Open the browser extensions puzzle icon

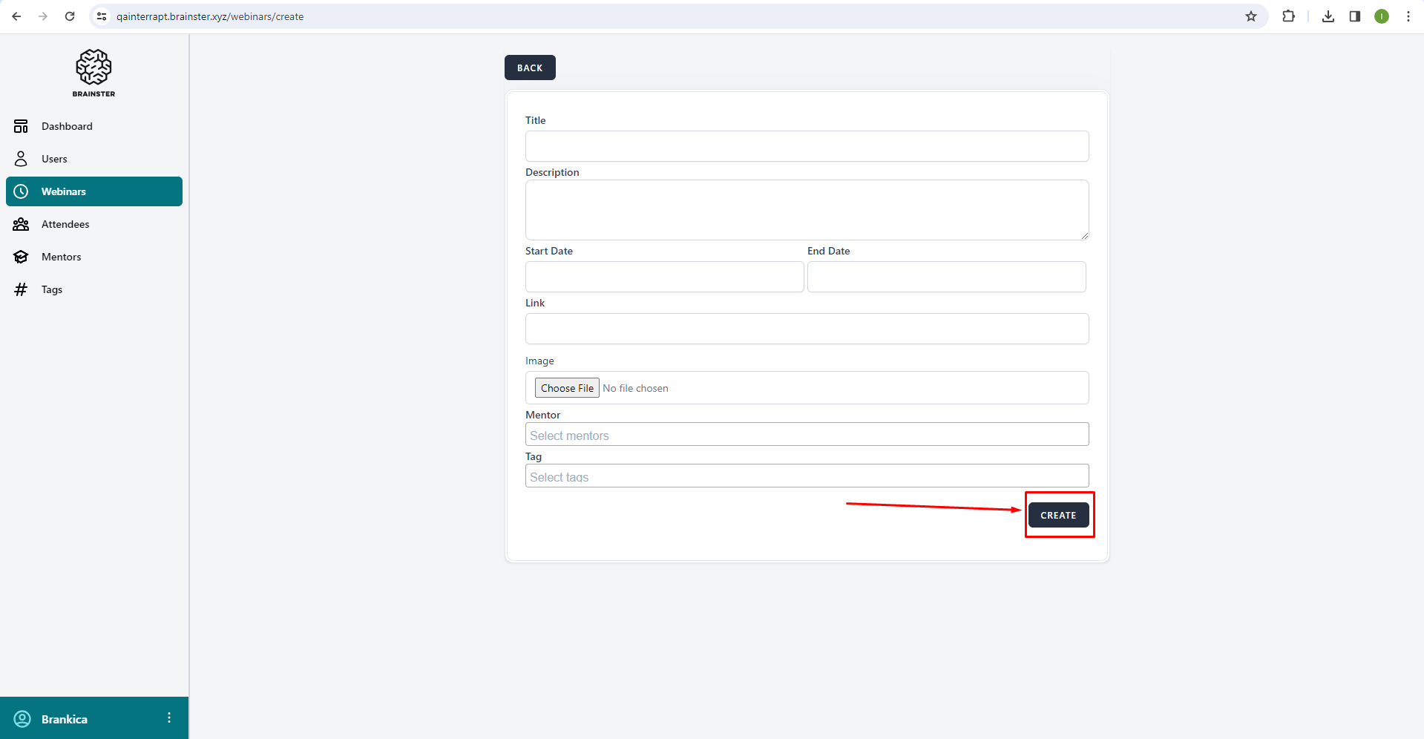point(1288,16)
